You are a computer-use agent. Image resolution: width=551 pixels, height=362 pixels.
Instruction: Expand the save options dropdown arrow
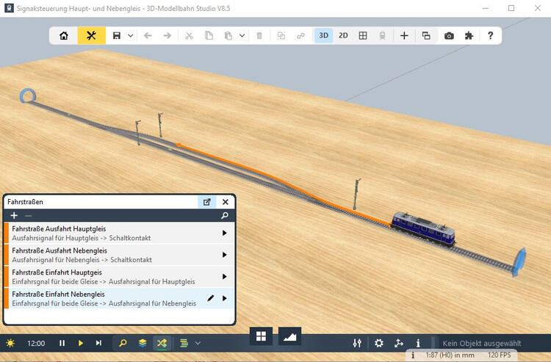[x=130, y=35]
